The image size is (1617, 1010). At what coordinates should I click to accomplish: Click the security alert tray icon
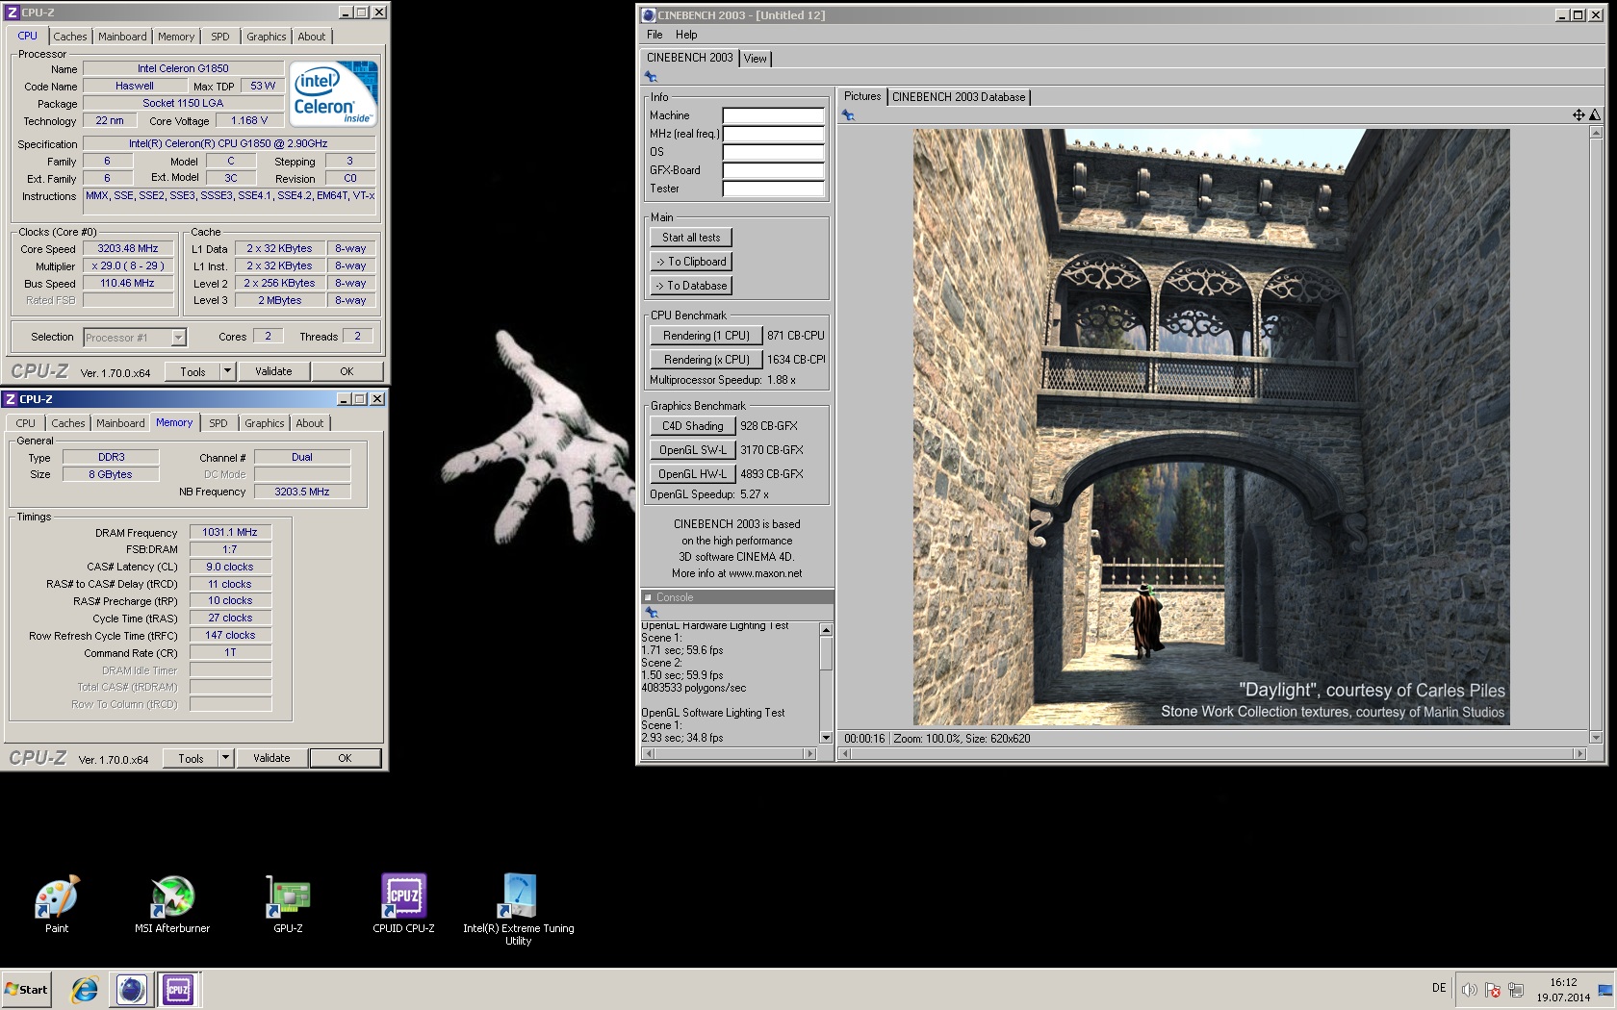(x=1493, y=990)
